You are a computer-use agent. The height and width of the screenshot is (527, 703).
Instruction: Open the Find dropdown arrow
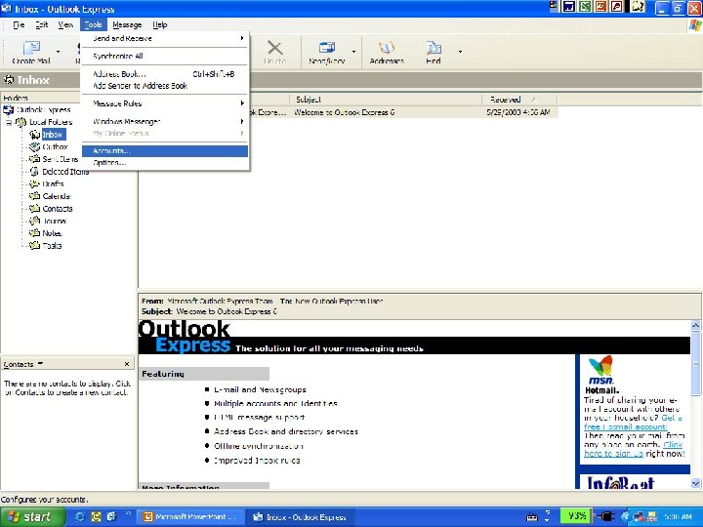tap(460, 52)
